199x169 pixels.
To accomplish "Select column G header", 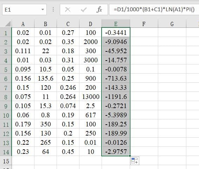I will coord(172,24).
